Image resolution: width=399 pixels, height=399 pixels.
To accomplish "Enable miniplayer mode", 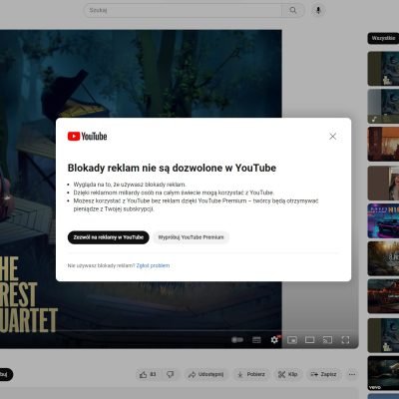I will 292,340.
